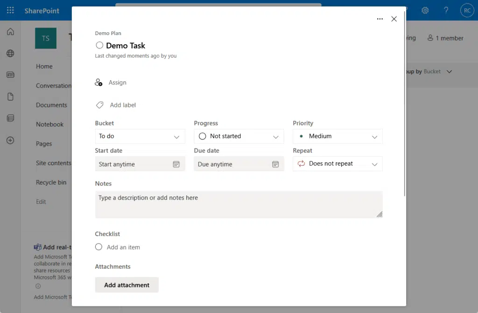
Task: Expand the Progress Not started dropdown
Action: click(x=239, y=136)
